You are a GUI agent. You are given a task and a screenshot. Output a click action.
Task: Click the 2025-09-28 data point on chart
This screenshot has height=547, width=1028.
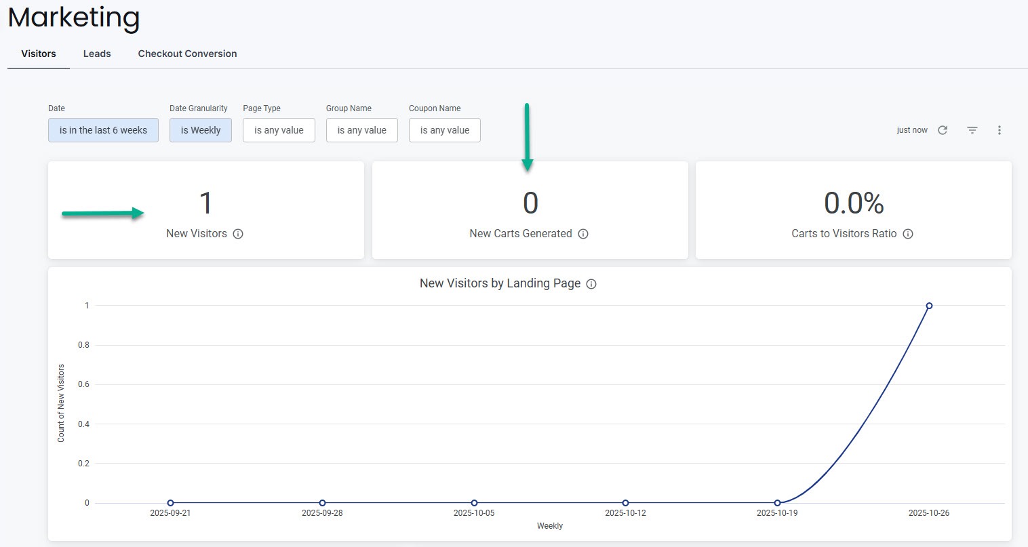pos(322,503)
